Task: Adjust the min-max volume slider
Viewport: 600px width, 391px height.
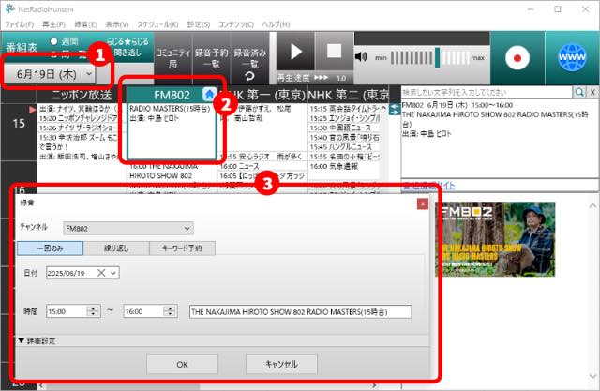Action: click(429, 58)
